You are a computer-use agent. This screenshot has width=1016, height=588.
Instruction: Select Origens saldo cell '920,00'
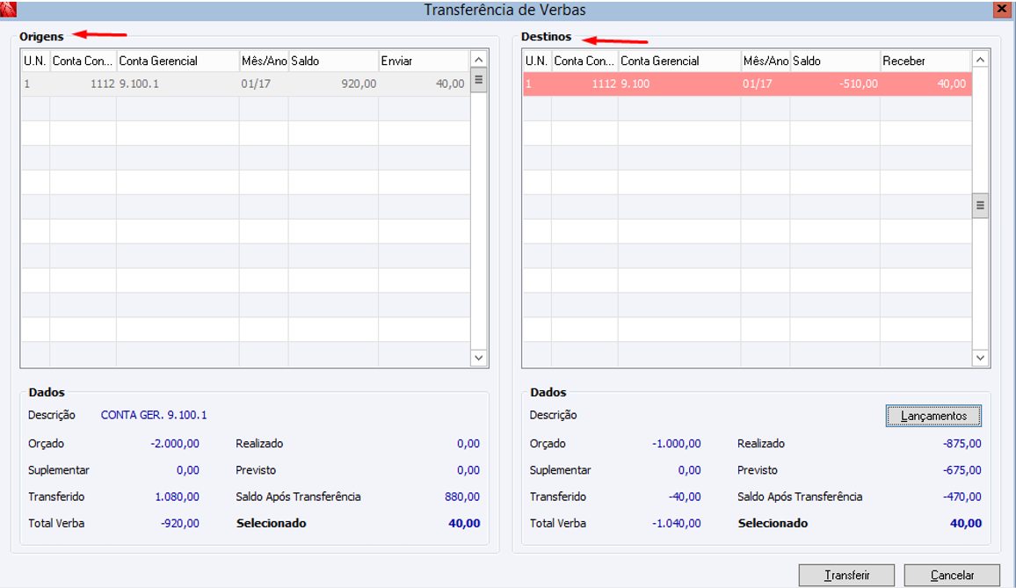point(333,83)
